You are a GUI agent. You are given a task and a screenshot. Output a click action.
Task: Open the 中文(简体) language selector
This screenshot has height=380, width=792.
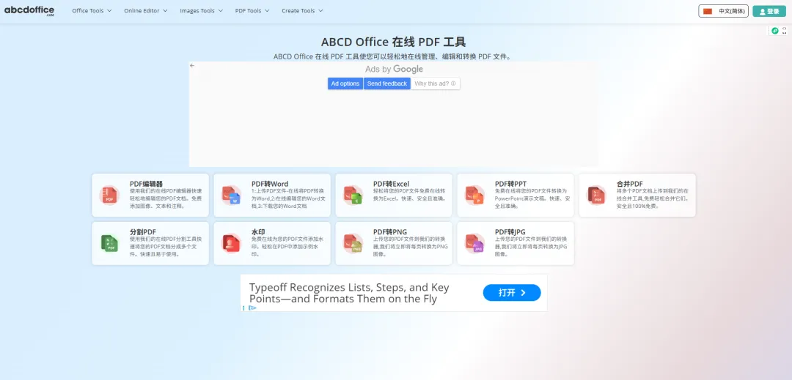[x=723, y=11]
